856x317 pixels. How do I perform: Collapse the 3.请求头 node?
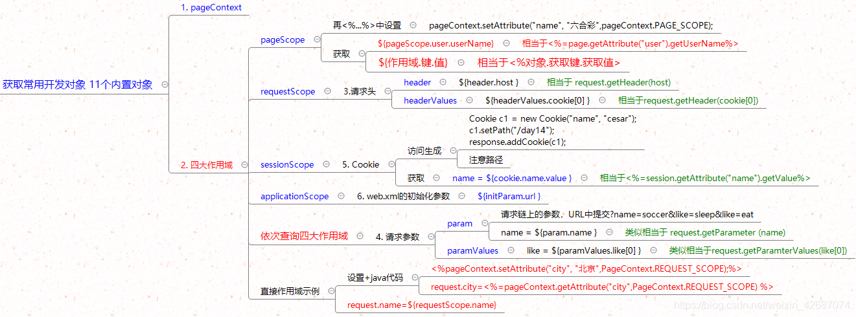[387, 91]
